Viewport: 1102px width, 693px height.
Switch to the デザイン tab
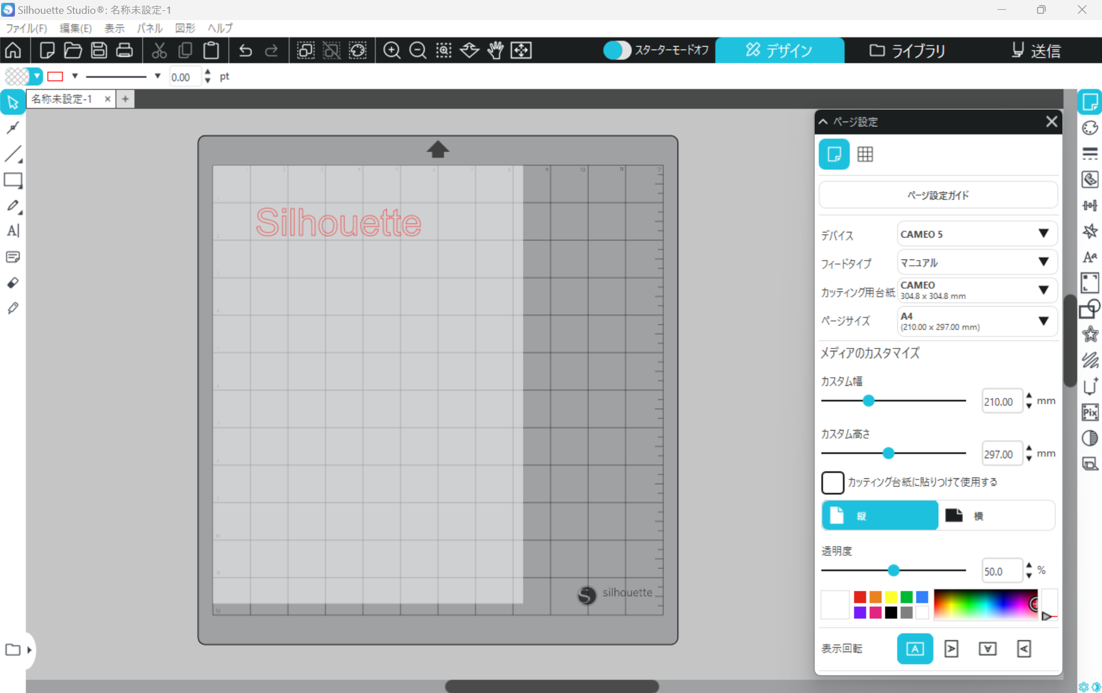(x=780, y=51)
